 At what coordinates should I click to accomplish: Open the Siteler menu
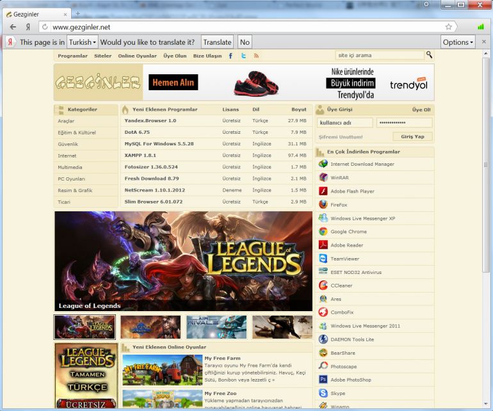103,56
